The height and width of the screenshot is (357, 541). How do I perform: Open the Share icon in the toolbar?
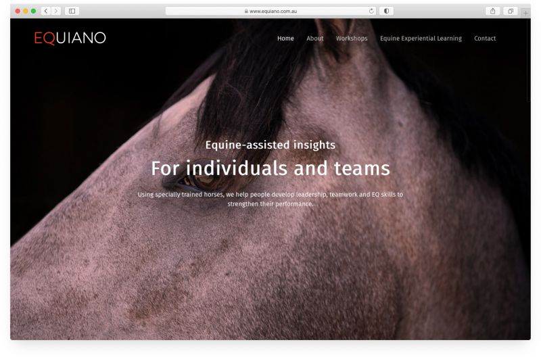493,11
